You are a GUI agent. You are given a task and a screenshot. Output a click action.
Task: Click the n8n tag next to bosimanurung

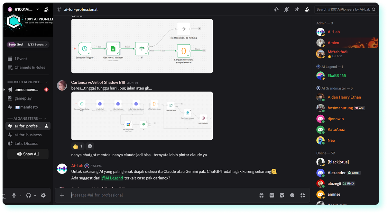(360, 108)
